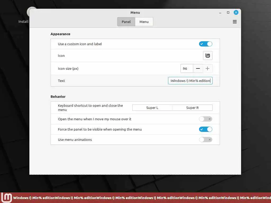
Task: Open the Install desktop icon
Action: (24, 15)
